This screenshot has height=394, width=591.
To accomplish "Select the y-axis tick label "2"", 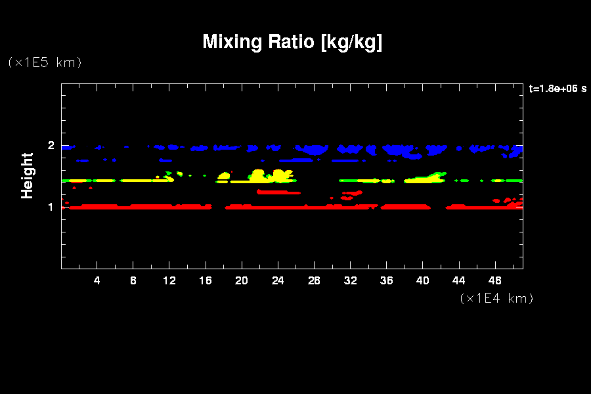I will pyautogui.click(x=50, y=146).
